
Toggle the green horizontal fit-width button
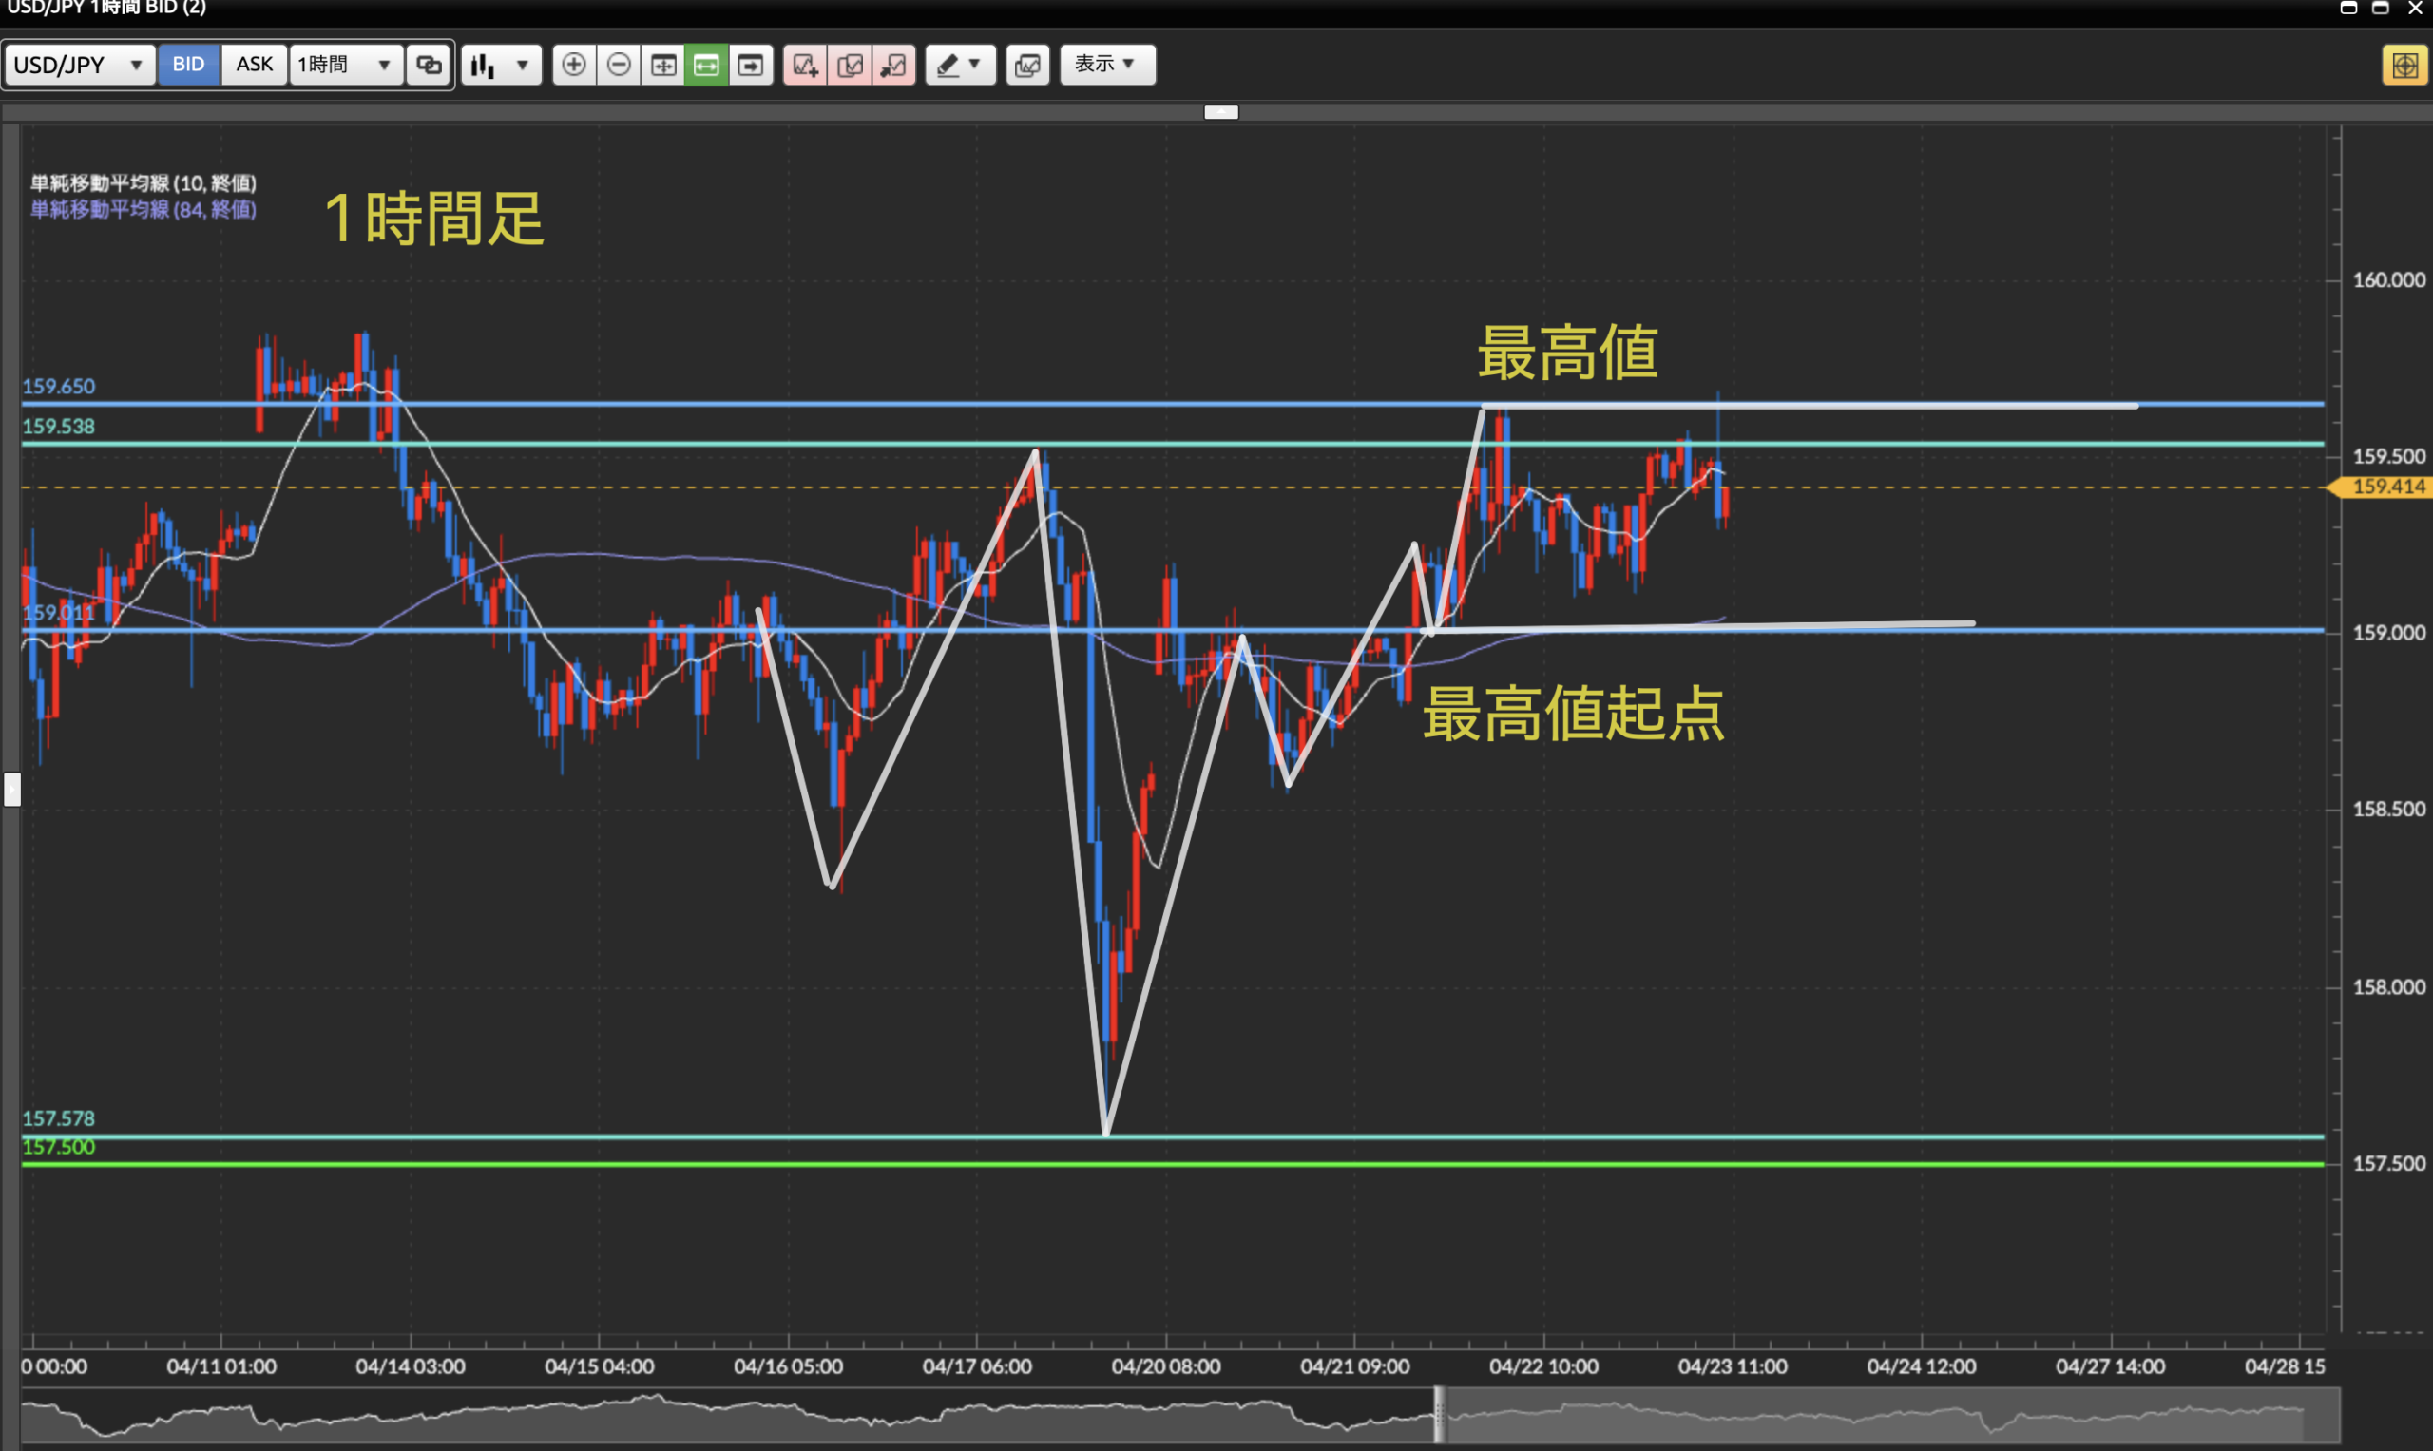point(706,65)
